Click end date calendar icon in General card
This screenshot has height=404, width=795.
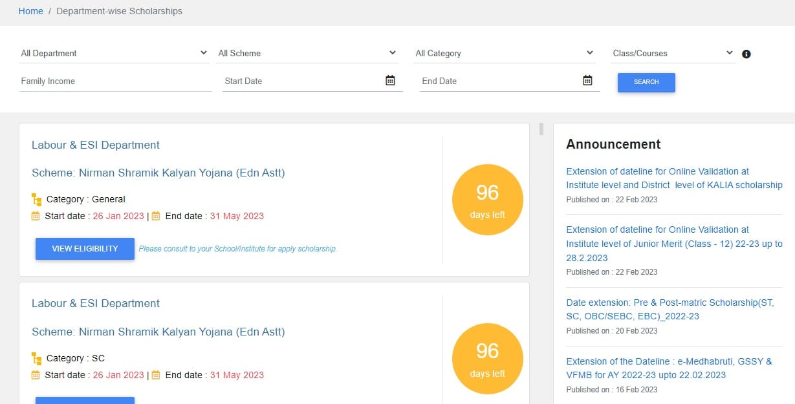tap(156, 216)
